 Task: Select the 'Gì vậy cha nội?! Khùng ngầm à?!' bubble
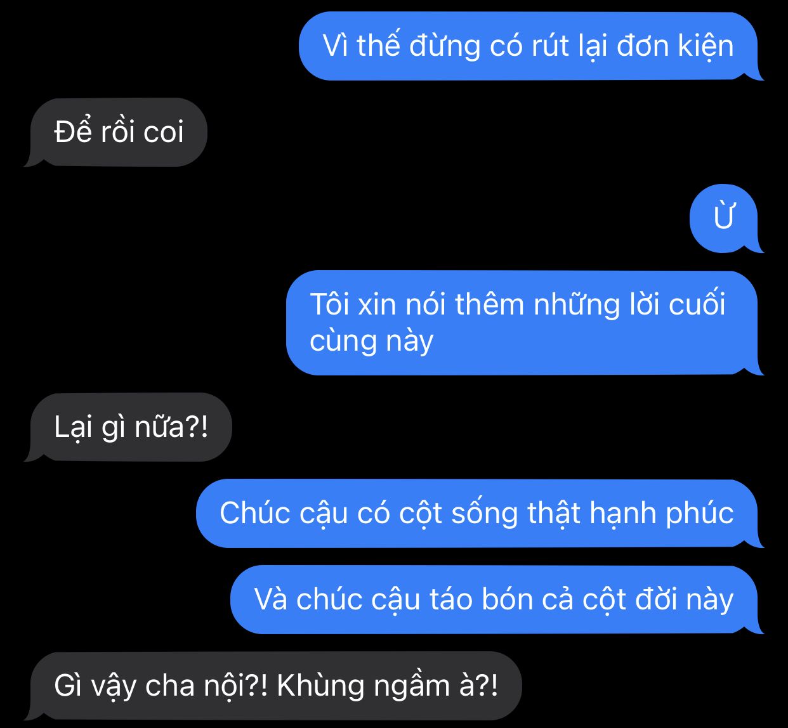(273, 686)
